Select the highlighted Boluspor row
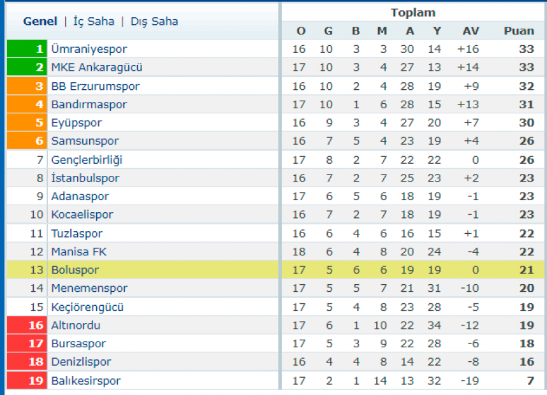 click(x=275, y=270)
